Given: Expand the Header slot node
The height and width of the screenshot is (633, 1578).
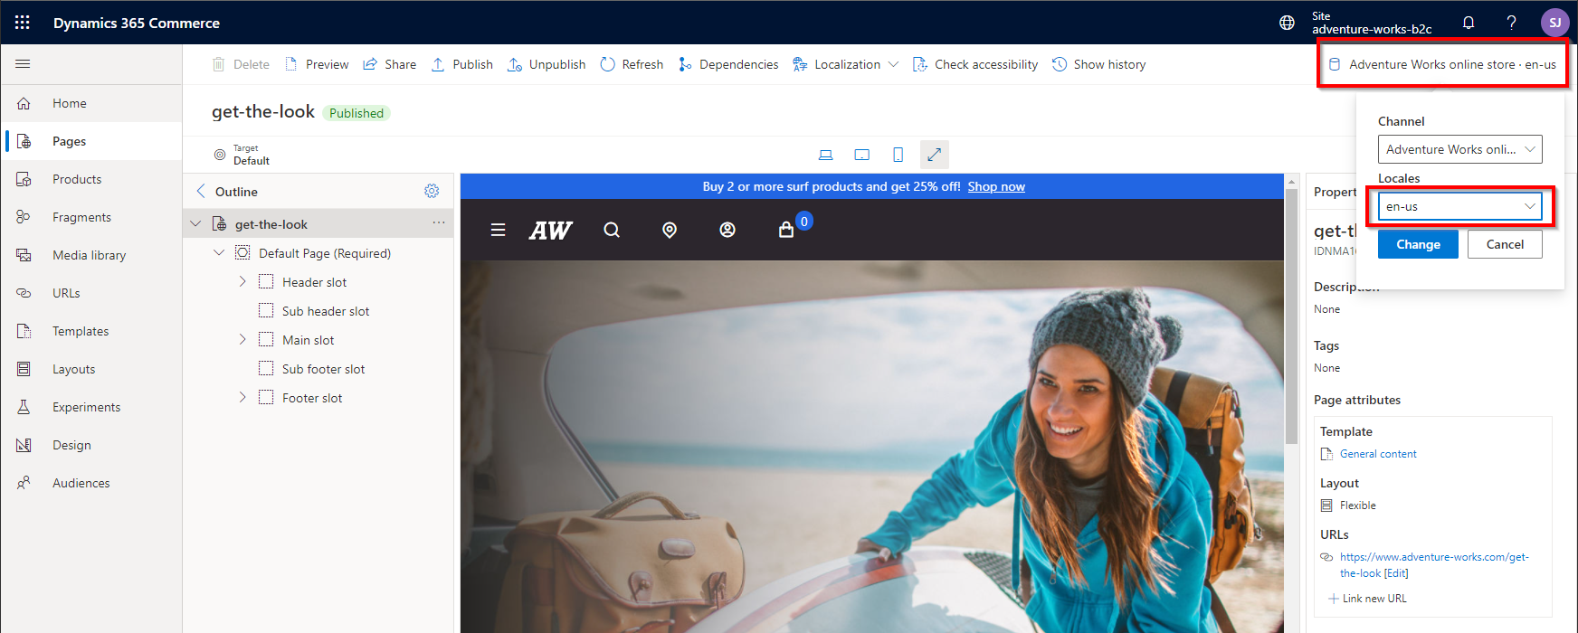Looking at the screenshot, I should [242, 281].
